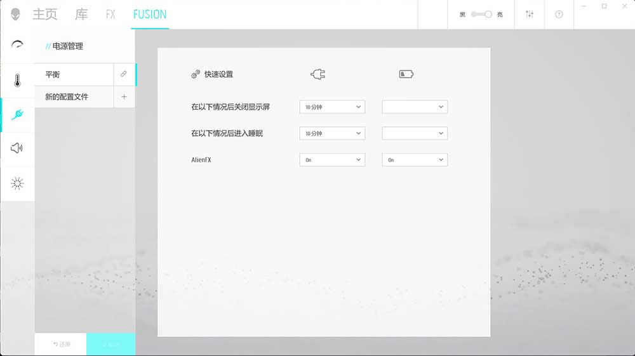Switch to the 库 tab
The image size is (635, 356).
[81, 14]
